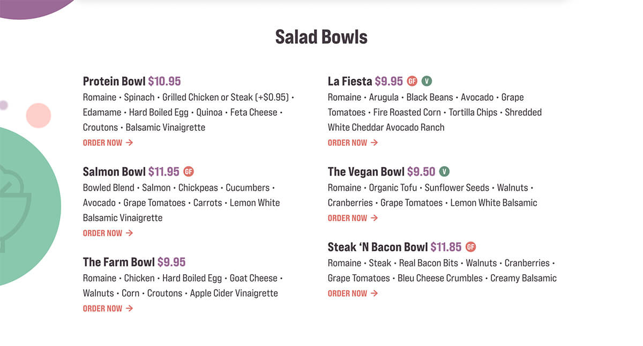This screenshot has width=643, height=346.
Task: Click the small pink decorative circle
Action: pos(39,116)
